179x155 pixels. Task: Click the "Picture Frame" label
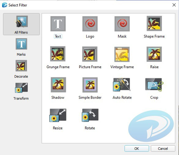coord(90,67)
